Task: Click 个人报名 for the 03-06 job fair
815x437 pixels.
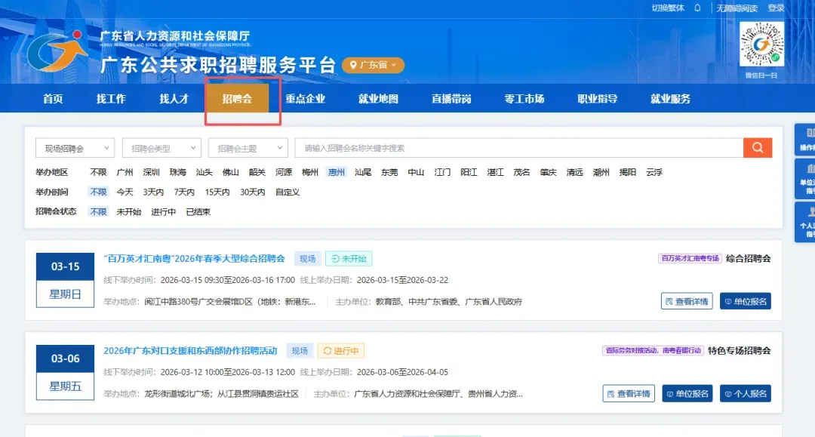Action: (x=746, y=393)
